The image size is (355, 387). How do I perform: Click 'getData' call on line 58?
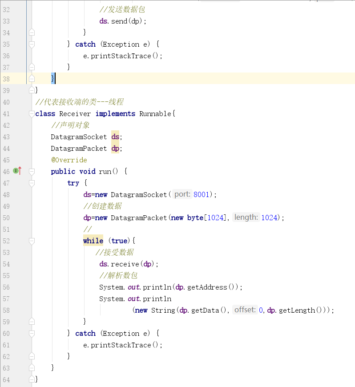pos(205,310)
